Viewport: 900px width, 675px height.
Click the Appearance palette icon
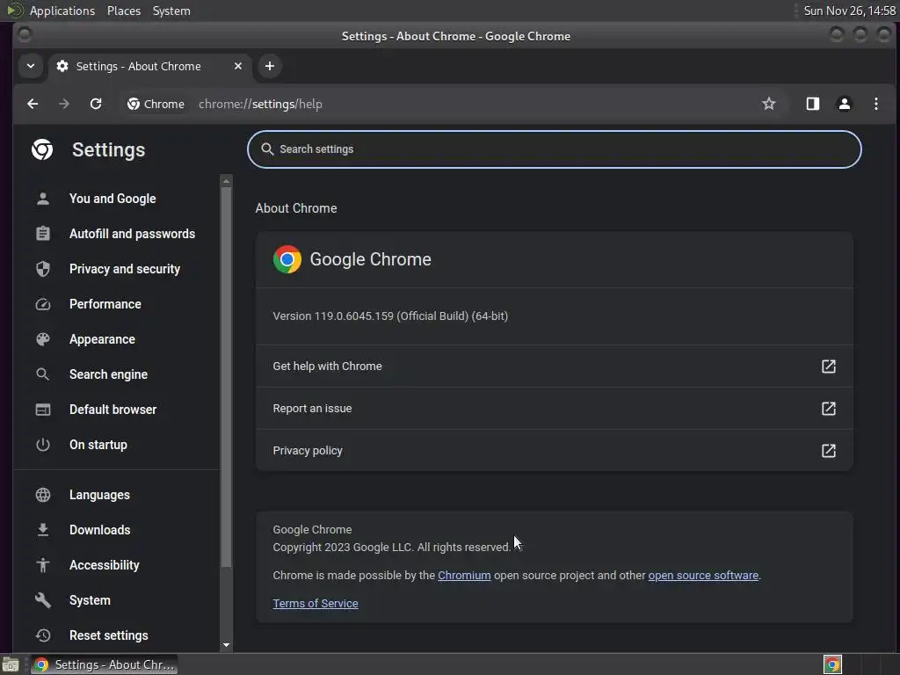coord(43,339)
